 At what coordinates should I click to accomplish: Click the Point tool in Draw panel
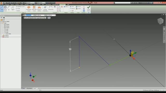18,9
